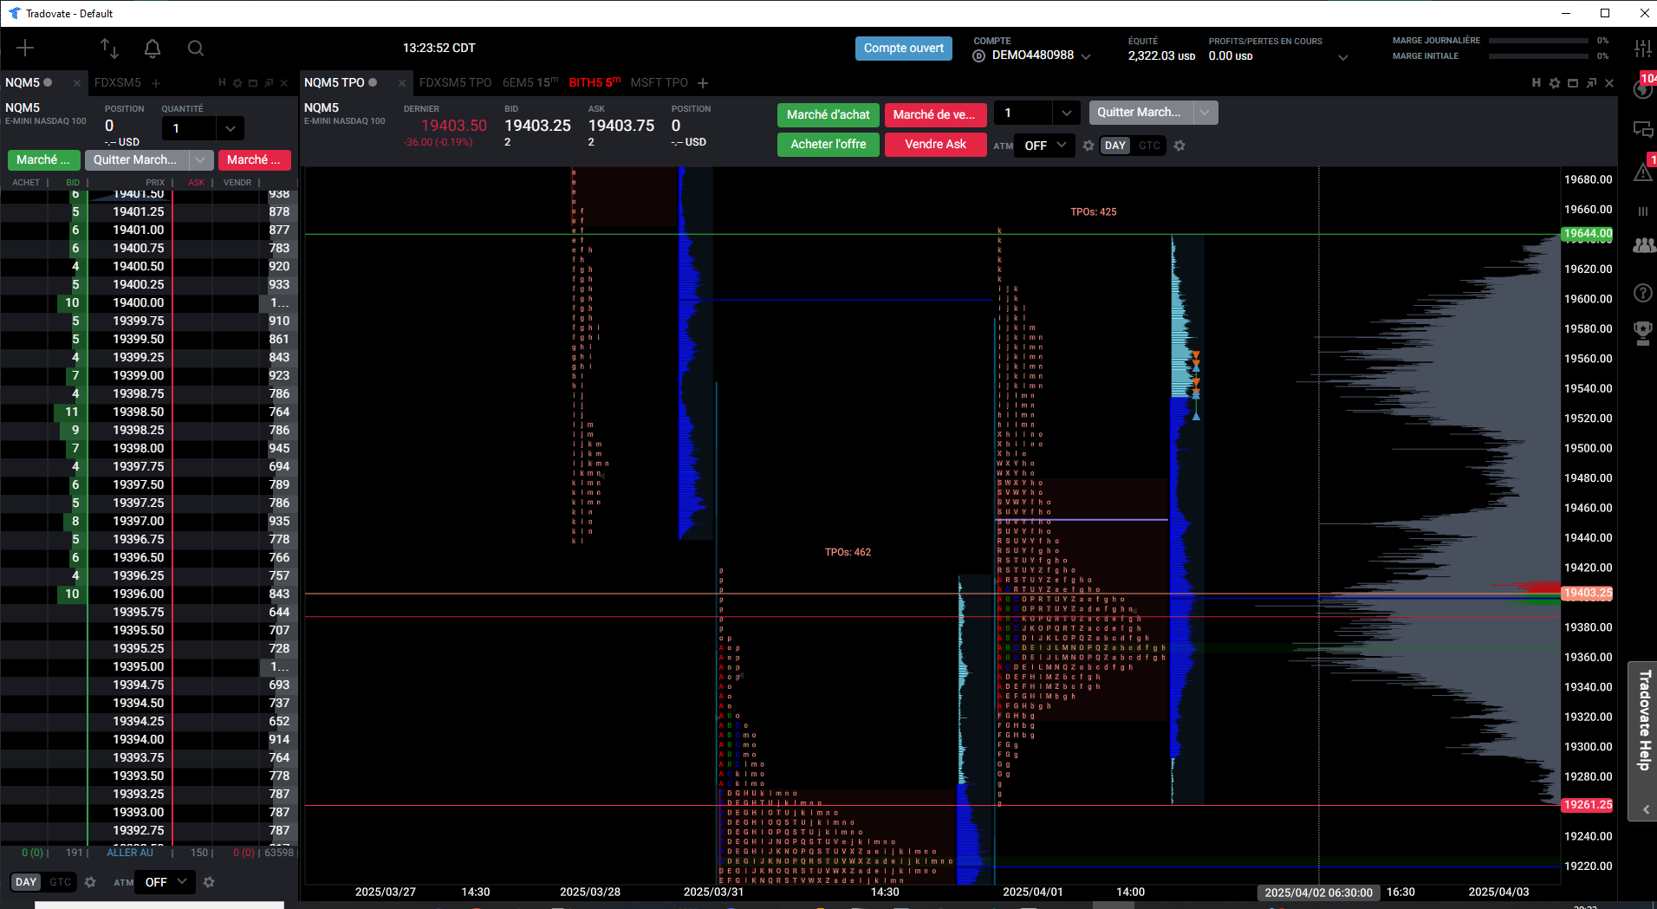Expand the Quitter March dropdown arrow in chart panel
This screenshot has width=1657, height=909.
pyautogui.click(x=1205, y=113)
